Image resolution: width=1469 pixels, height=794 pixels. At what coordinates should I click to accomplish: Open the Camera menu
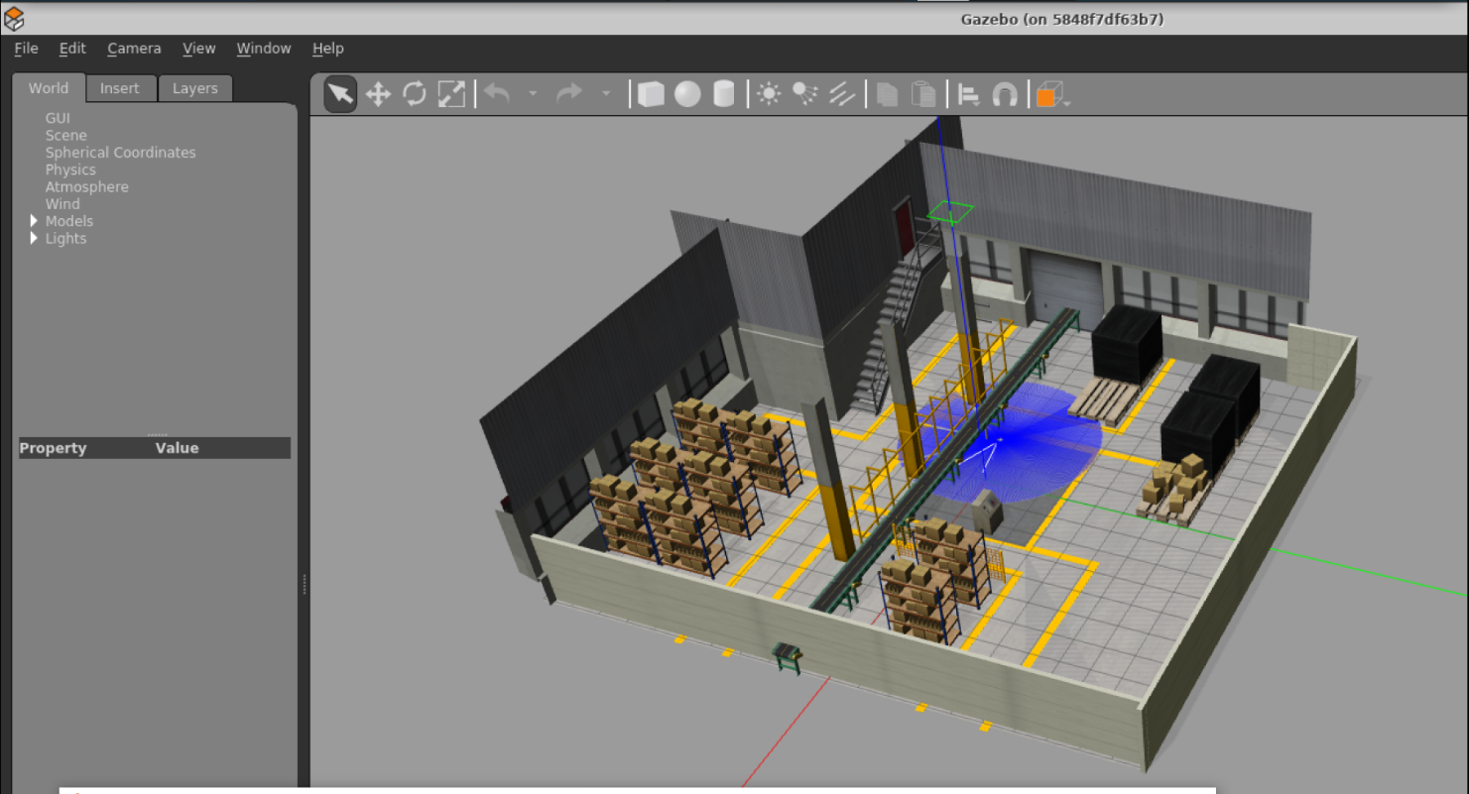134,49
